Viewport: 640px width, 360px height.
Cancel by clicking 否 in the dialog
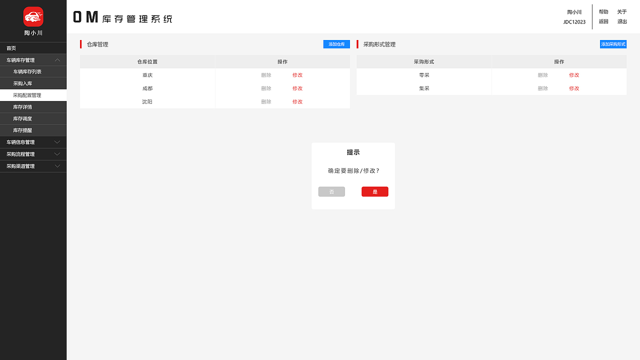(331, 191)
